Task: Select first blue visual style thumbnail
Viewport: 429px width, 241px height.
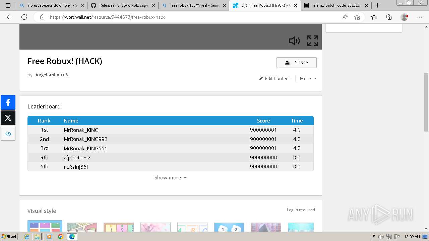Action: [x=45, y=226]
